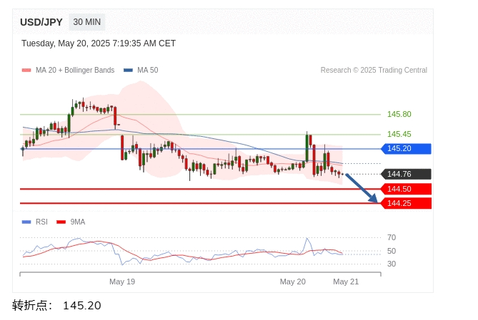This screenshot has height=320, width=478.
Task: Click the MA 20 + Bollinger Bands legend swatch
Action: (x=26, y=71)
